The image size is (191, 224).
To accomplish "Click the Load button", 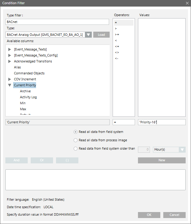I will 101,35.
